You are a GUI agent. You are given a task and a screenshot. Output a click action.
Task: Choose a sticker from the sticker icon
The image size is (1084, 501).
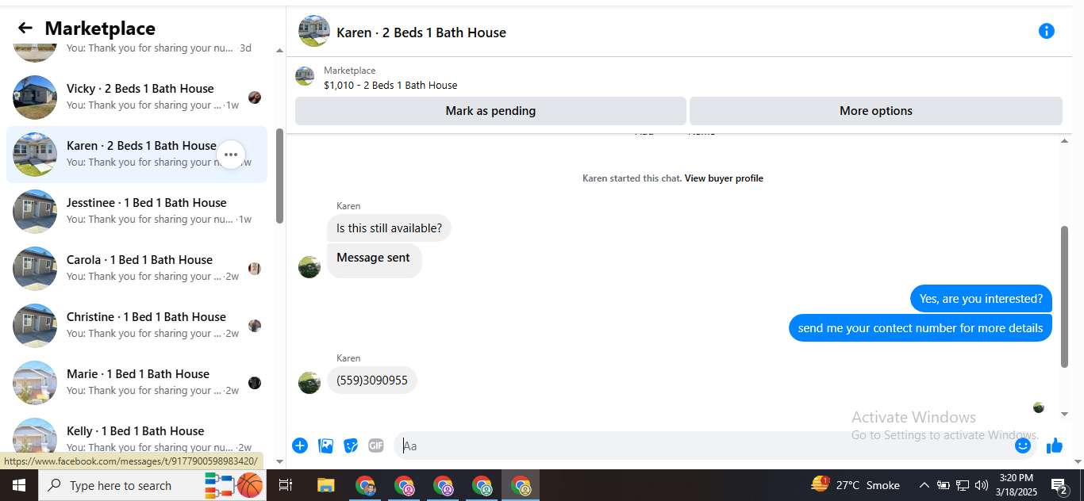pos(351,446)
